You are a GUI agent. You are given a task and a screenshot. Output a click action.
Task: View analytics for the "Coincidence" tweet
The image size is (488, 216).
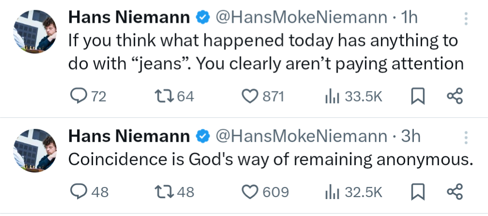(x=331, y=192)
